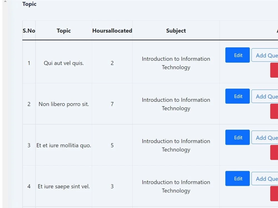278x208 pixels.
Task: Click the red delete button in row 1
Action: point(275,70)
